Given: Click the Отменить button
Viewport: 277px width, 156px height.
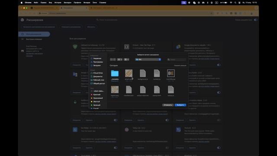Looking at the screenshot, I should (x=168, y=105).
